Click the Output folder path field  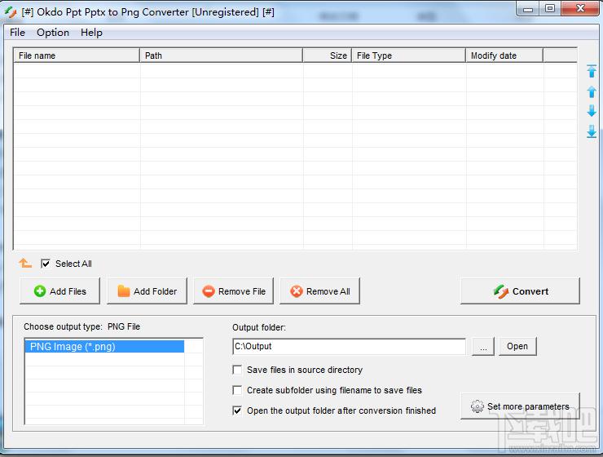click(350, 347)
